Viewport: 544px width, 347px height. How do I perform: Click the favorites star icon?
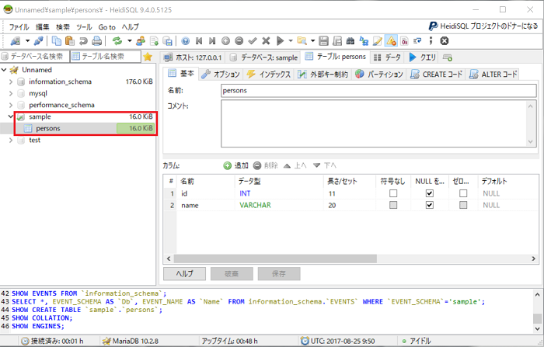point(148,57)
